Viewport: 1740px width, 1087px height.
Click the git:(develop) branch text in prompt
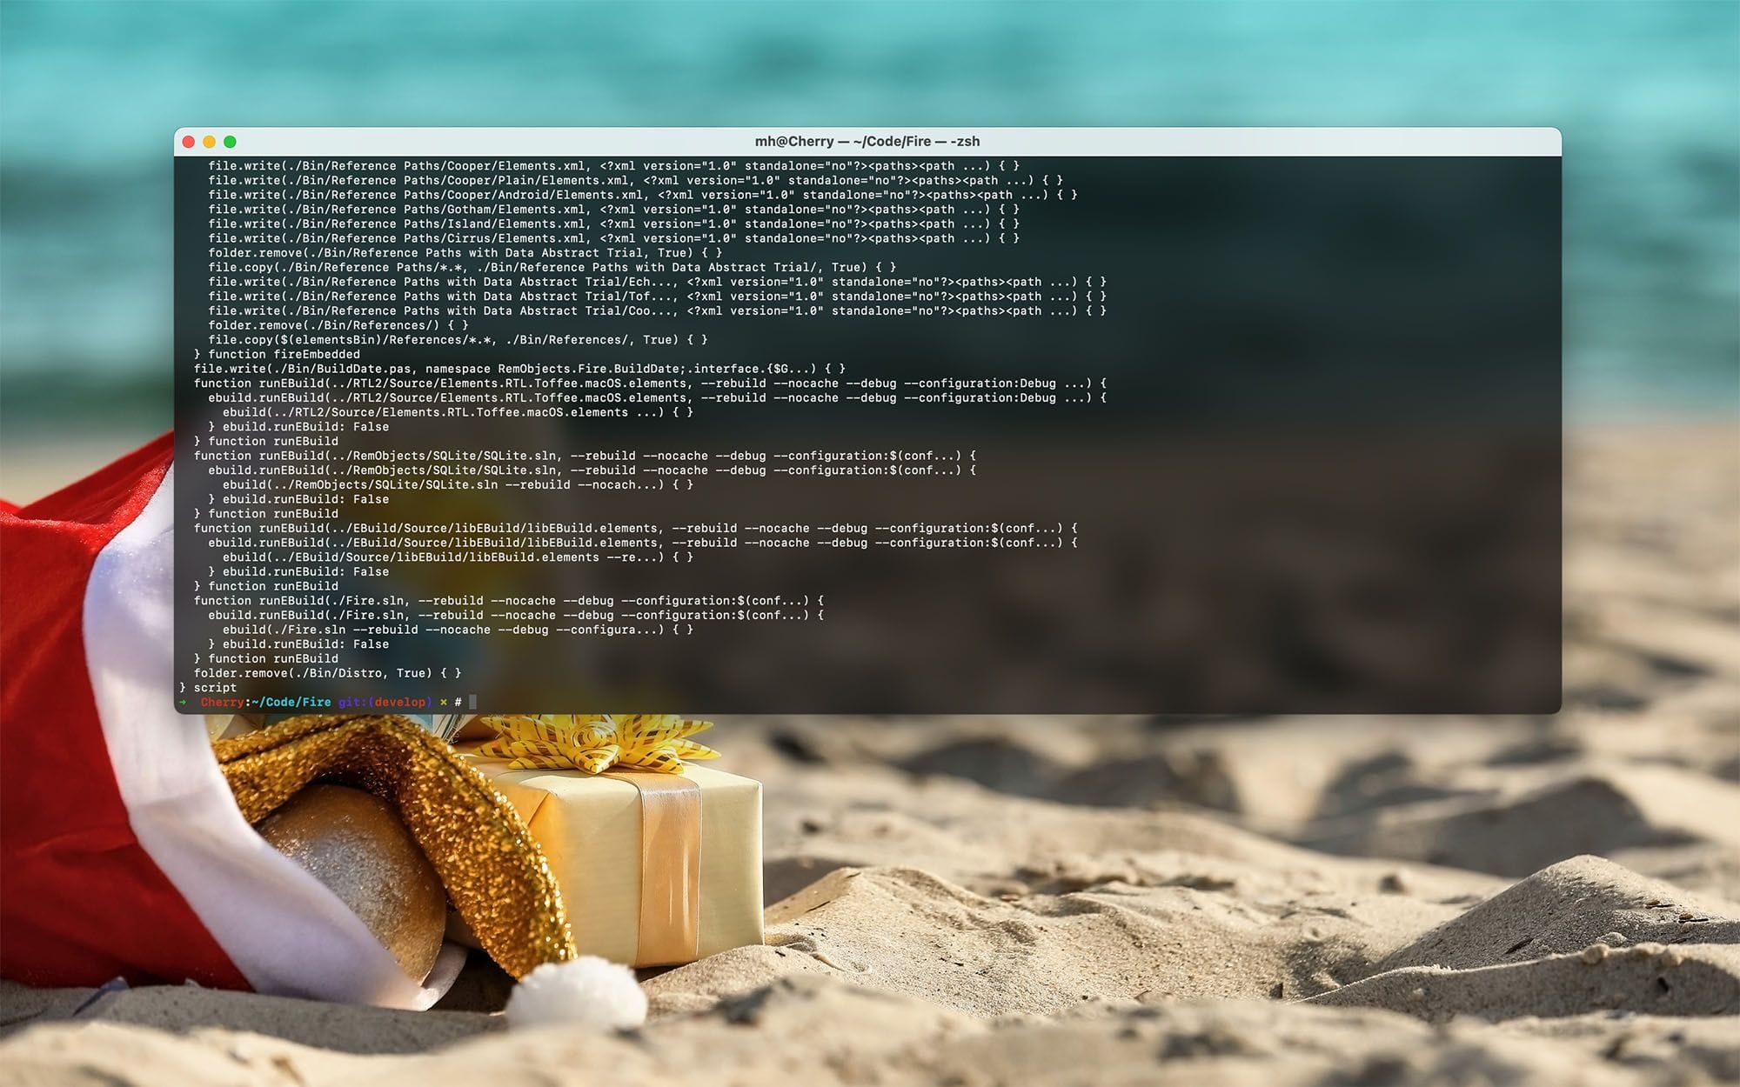pyautogui.click(x=385, y=702)
